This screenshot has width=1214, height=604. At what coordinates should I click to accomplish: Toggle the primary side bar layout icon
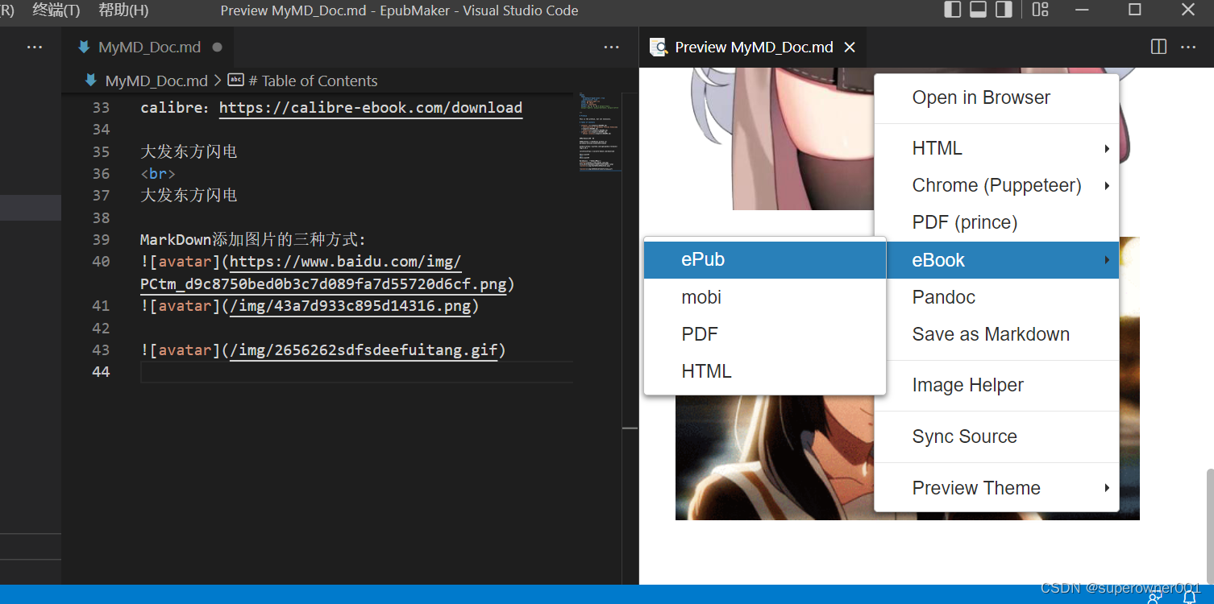tap(952, 10)
